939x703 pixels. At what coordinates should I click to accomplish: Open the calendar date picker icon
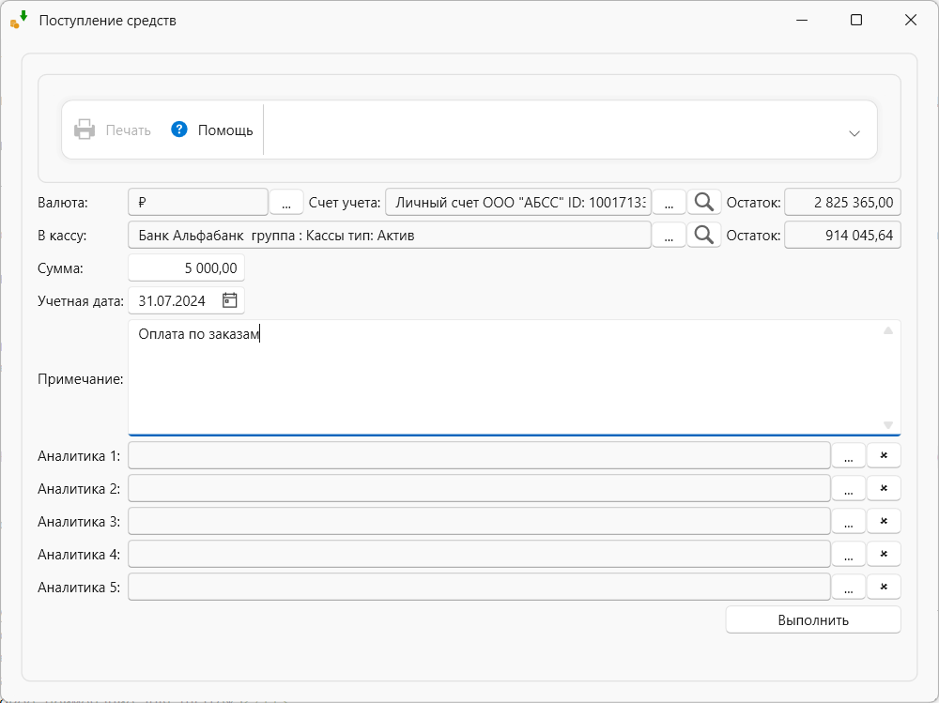point(230,300)
